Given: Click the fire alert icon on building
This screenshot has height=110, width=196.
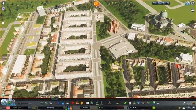Looking at the screenshot, I should (96, 4).
